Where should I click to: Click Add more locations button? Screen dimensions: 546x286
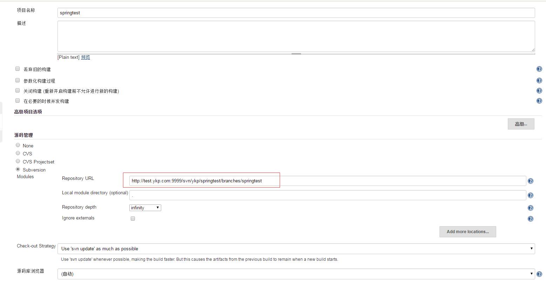467,232
